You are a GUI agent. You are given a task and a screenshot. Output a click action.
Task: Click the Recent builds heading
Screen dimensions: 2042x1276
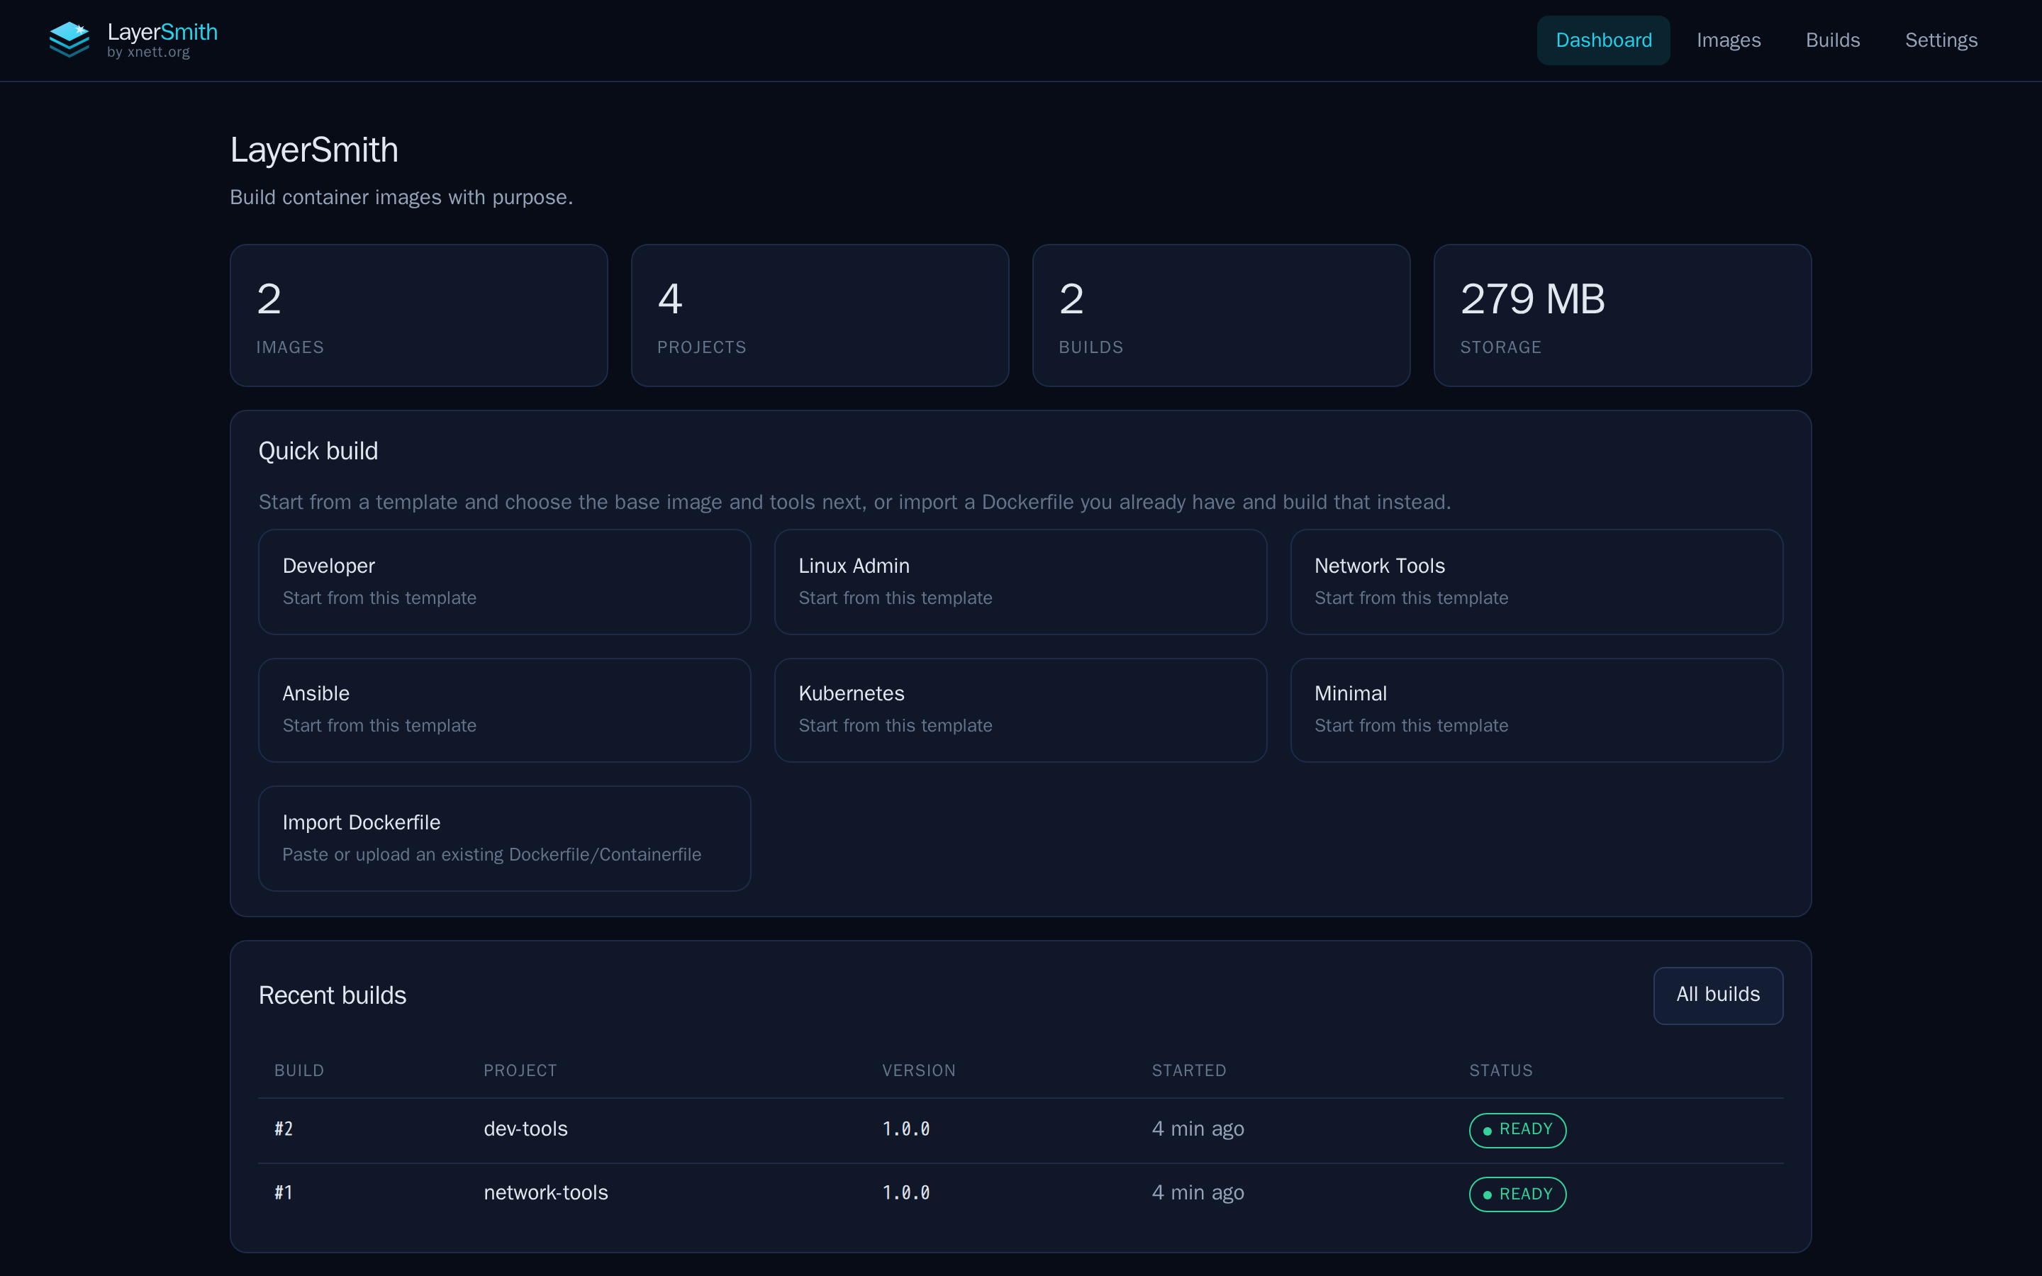click(x=333, y=996)
